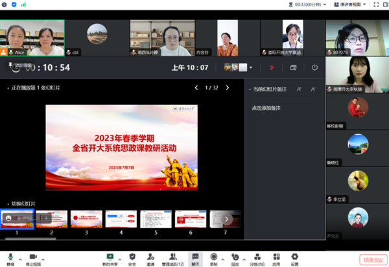Viewport: 389px width, 267px height.
Task: Select Alice's video tile
Action: (x=32, y=38)
